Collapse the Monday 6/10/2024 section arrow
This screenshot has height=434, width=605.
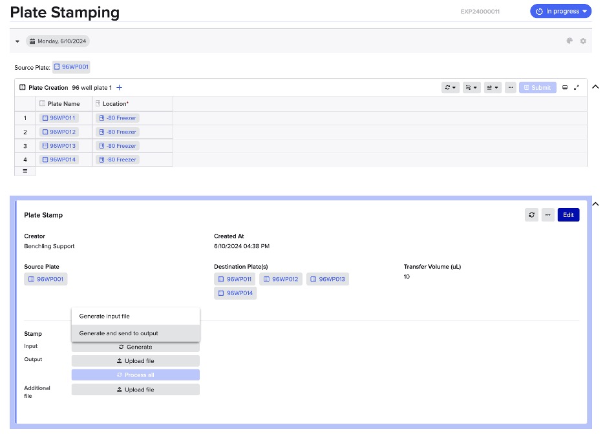17,41
